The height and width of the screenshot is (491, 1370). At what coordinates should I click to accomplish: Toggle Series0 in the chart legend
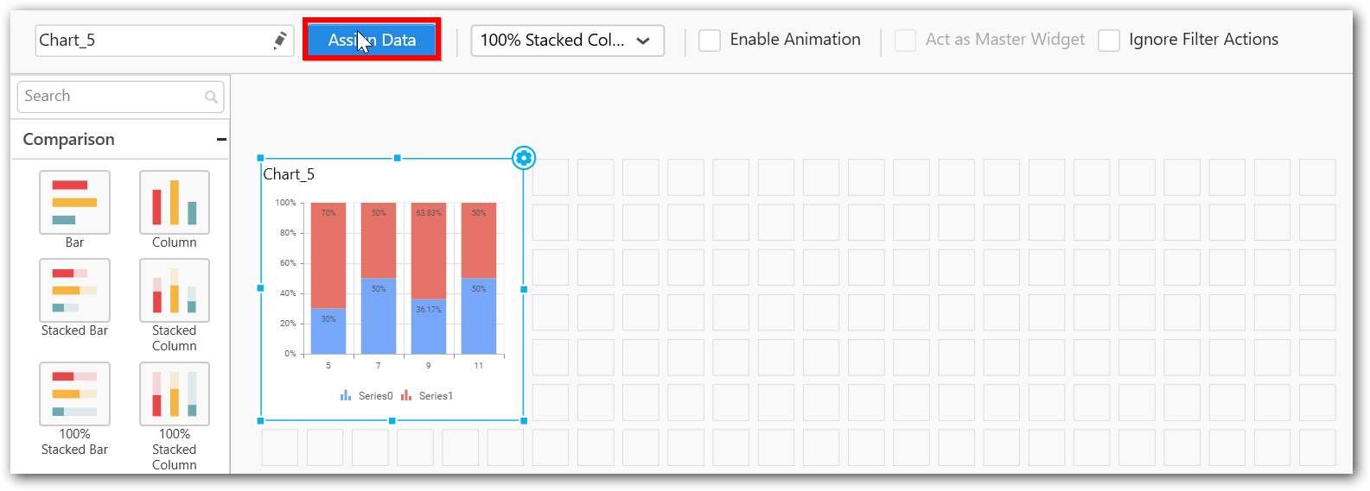367,396
